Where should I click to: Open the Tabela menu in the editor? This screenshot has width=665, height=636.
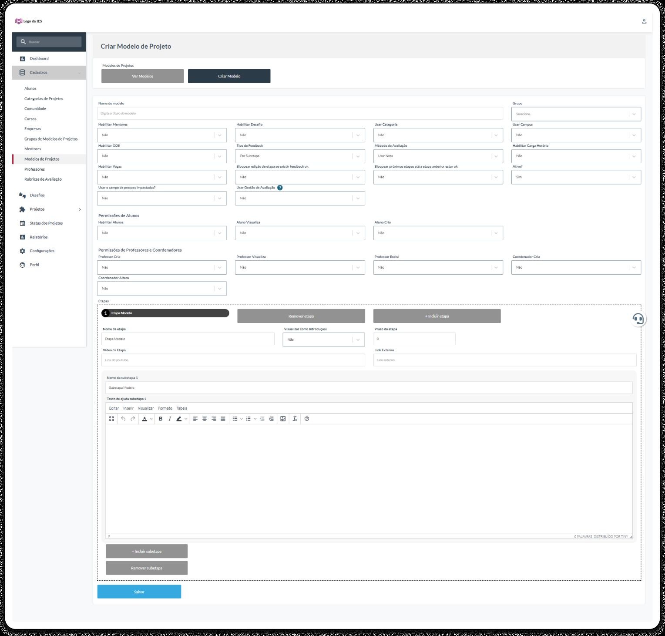click(x=182, y=408)
